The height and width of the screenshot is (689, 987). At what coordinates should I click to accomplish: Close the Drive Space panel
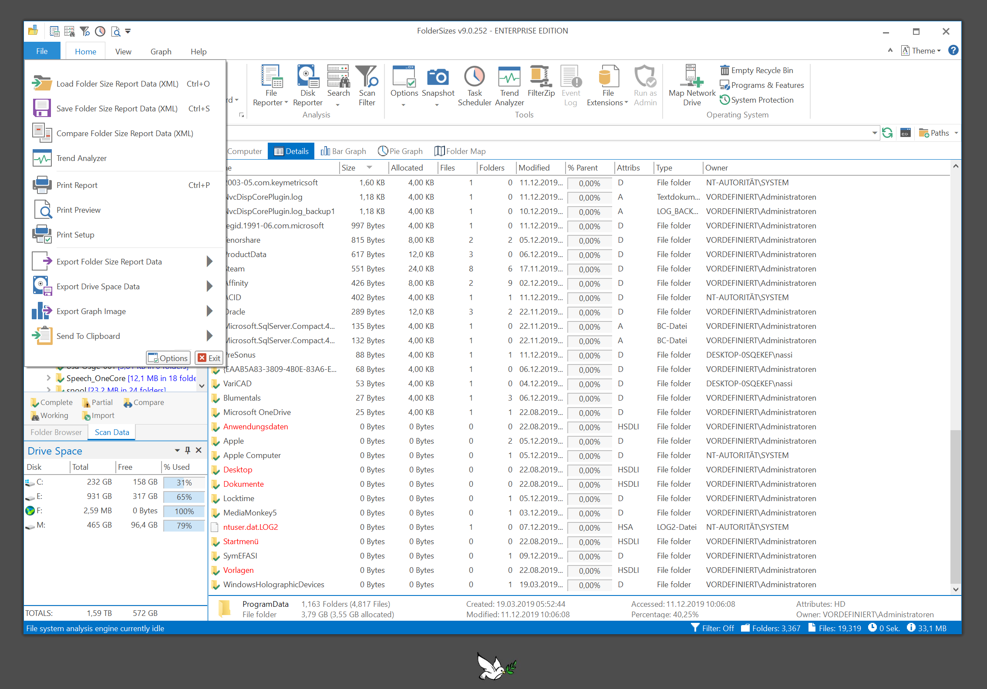click(x=199, y=451)
